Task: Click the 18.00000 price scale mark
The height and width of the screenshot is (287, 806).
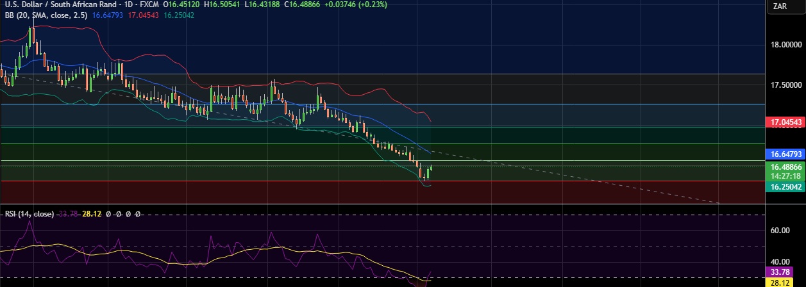Action: click(x=785, y=45)
